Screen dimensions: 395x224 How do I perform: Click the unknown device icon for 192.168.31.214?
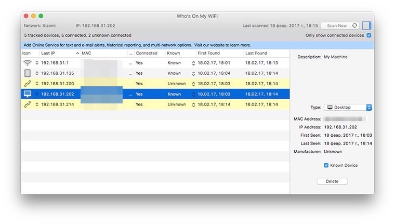click(28, 104)
